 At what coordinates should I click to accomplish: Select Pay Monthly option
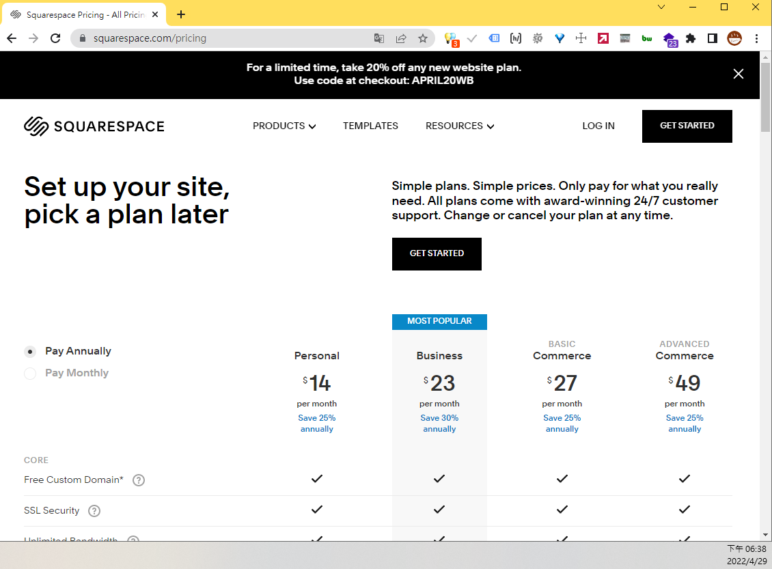pyautogui.click(x=30, y=374)
